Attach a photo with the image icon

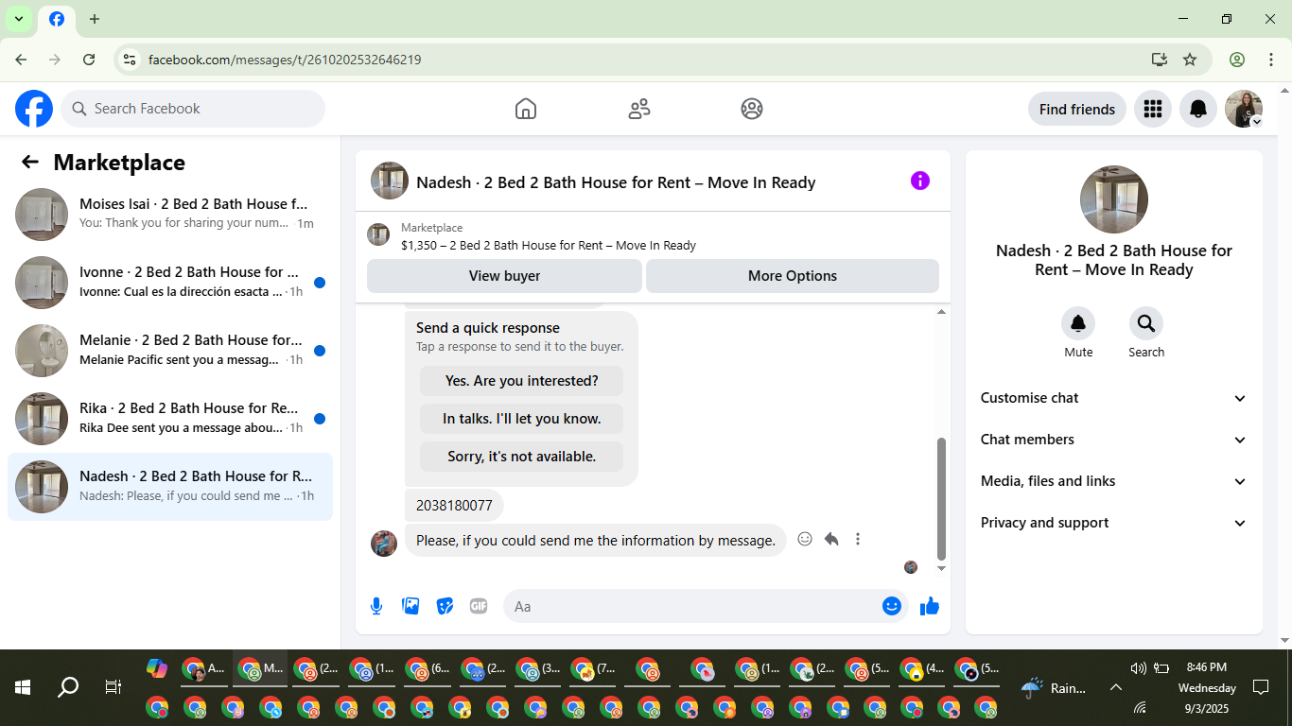pos(410,606)
